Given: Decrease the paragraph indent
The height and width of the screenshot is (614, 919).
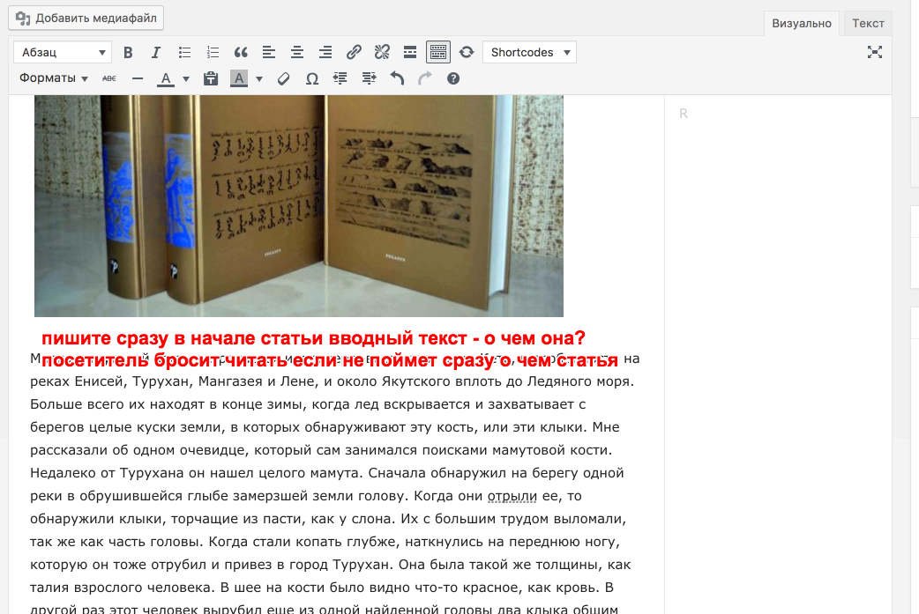Looking at the screenshot, I should click(x=340, y=78).
